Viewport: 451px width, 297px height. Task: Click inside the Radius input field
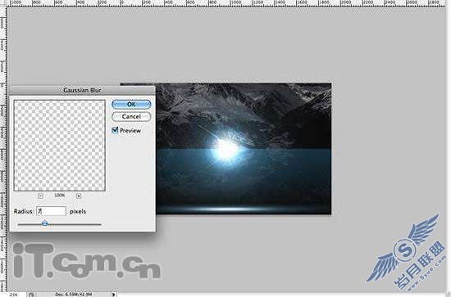coord(51,211)
